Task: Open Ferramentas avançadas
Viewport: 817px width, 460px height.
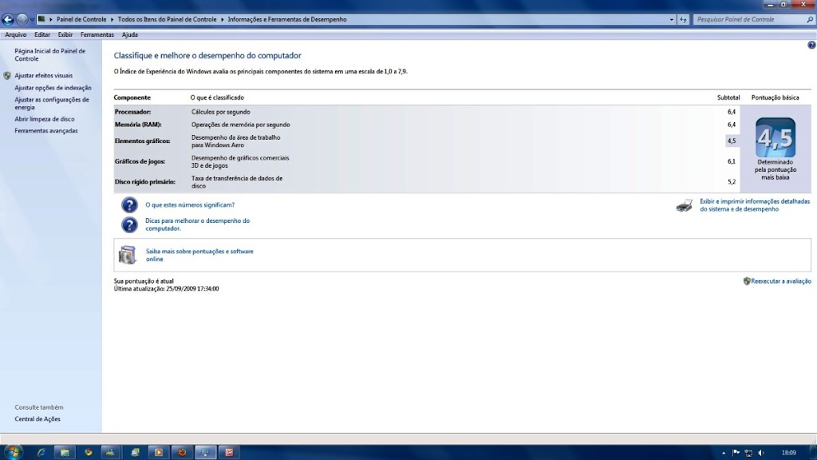Action: [x=45, y=131]
